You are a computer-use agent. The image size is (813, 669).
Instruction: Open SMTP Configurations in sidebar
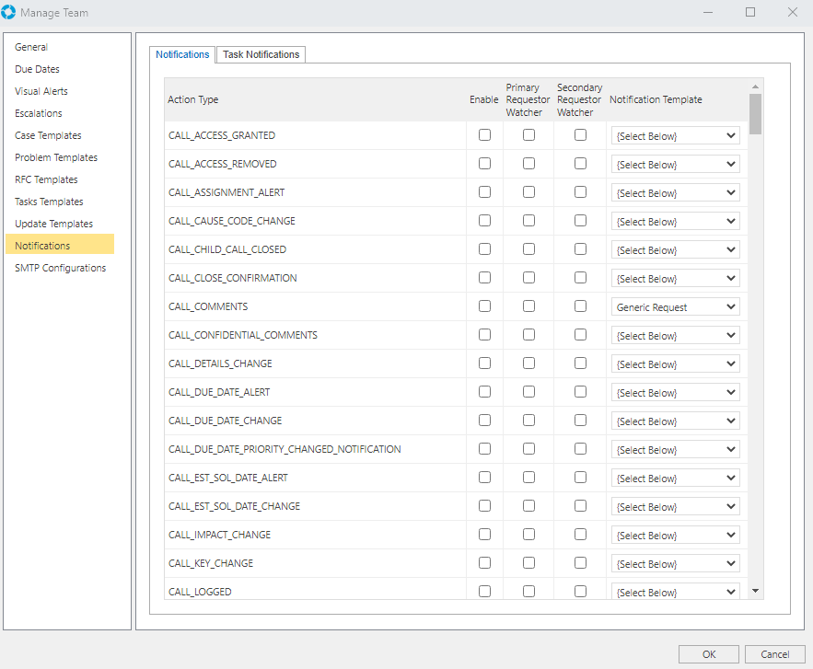pyautogui.click(x=60, y=268)
